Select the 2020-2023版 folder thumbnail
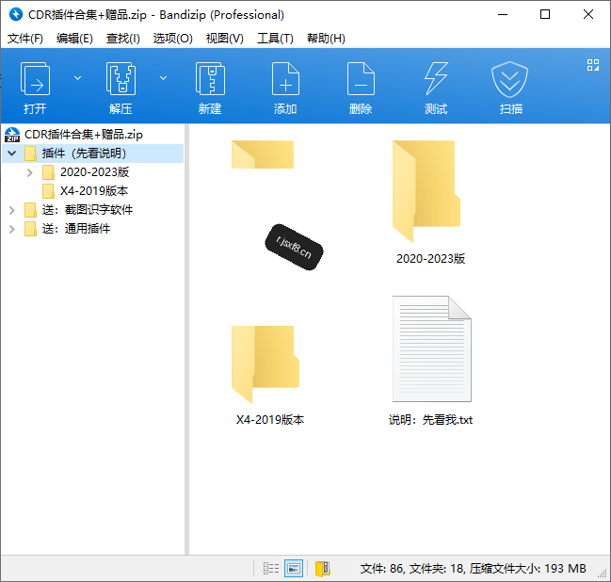 (x=430, y=202)
